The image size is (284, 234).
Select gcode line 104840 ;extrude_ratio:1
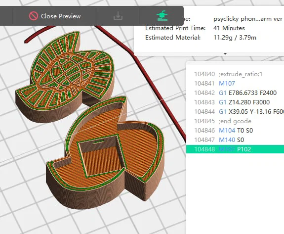235,74
